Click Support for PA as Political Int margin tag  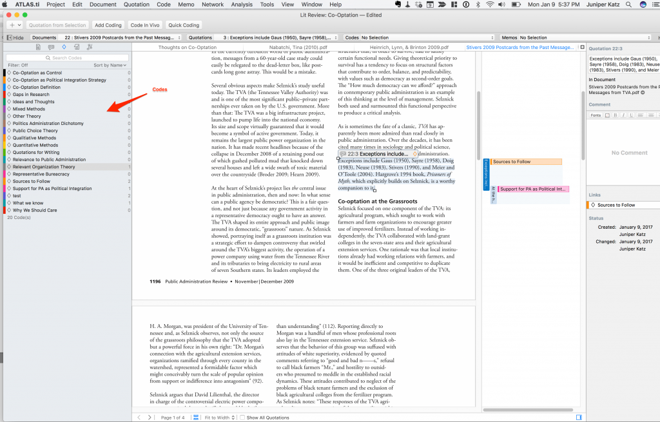(533, 189)
